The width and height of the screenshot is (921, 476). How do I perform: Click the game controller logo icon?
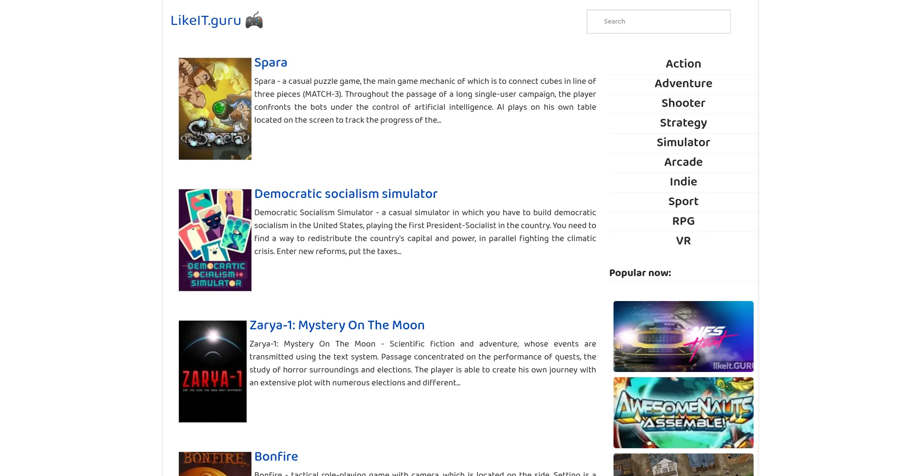tap(254, 20)
